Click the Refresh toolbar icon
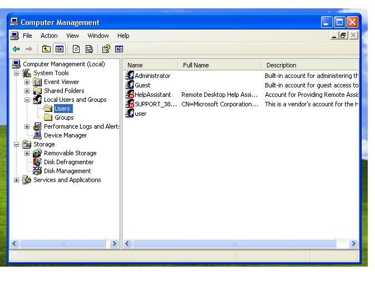Screen dimensions: 375x285 (x=76, y=50)
